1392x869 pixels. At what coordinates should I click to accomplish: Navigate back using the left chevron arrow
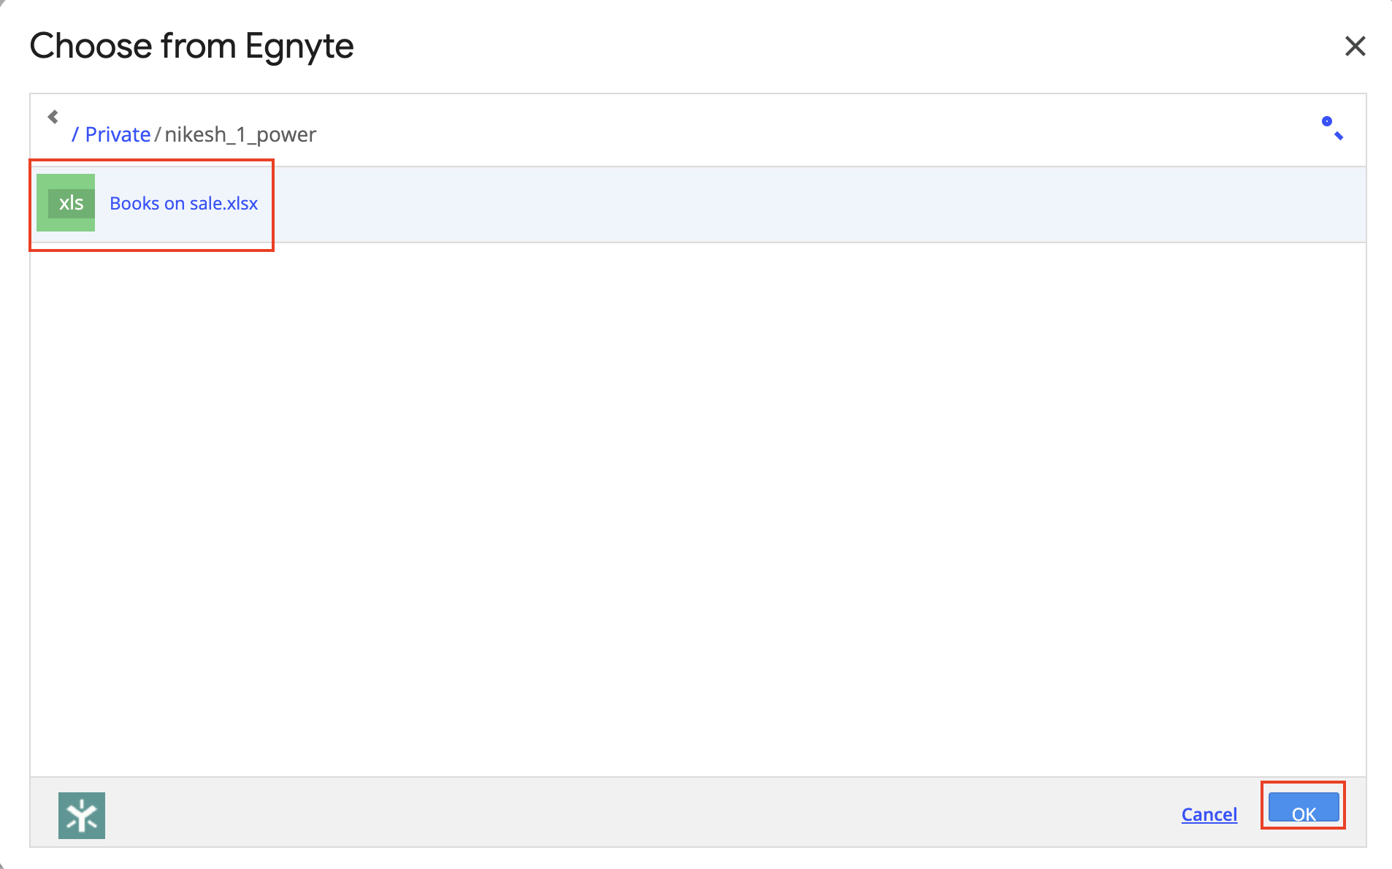point(52,116)
